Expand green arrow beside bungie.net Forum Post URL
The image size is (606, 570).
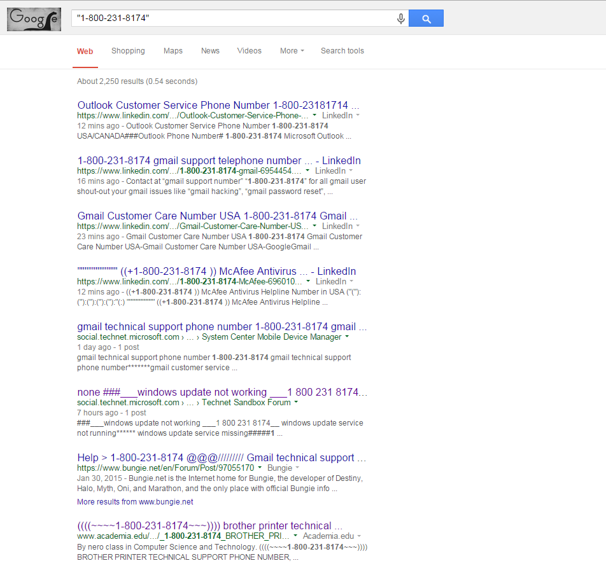260,468
